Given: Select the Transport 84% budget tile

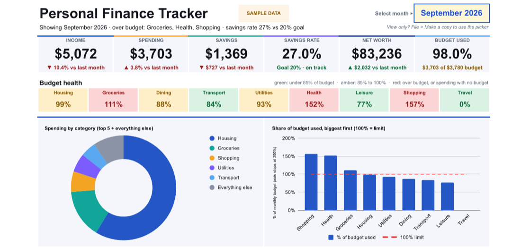Looking at the screenshot, I should 214,100.
